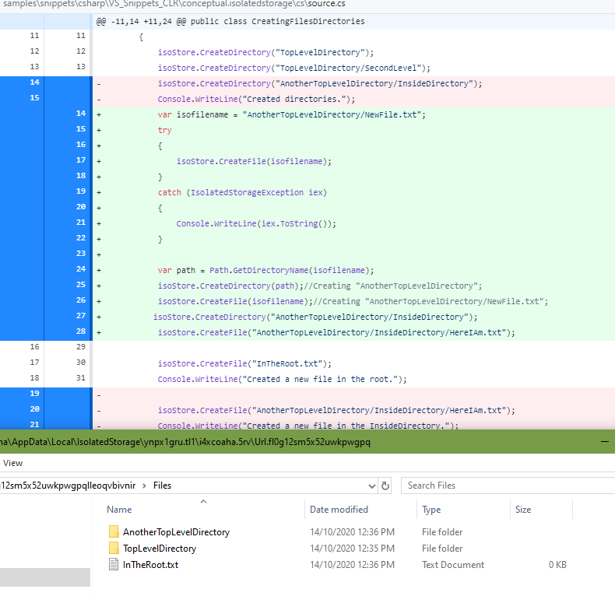615x596 pixels.
Task: Click new line number 17 in diff
Action: point(81,160)
